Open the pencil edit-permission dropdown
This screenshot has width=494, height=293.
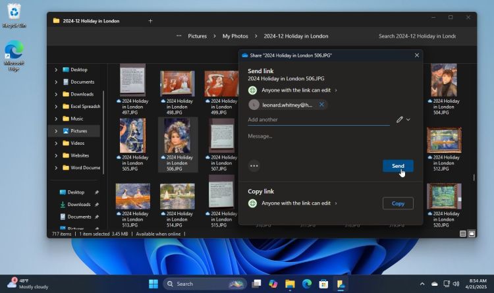pyautogui.click(x=403, y=120)
